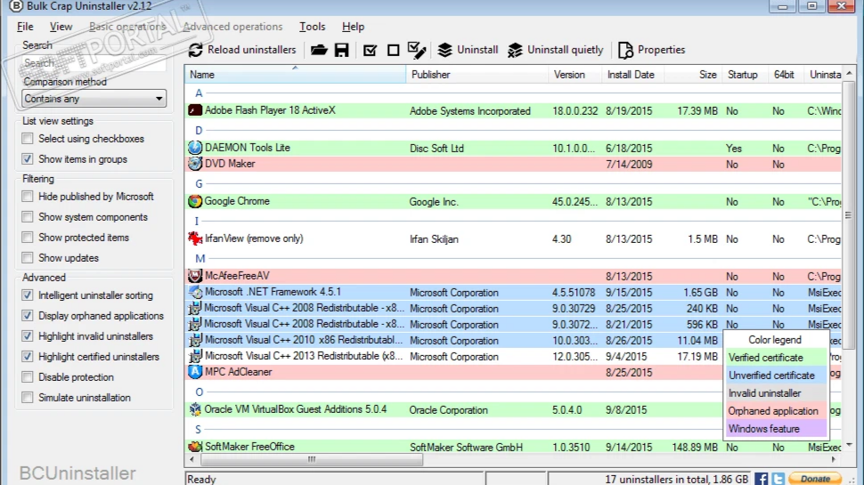
Task: Click Windows feature legend swatch
Action: coord(777,429)
